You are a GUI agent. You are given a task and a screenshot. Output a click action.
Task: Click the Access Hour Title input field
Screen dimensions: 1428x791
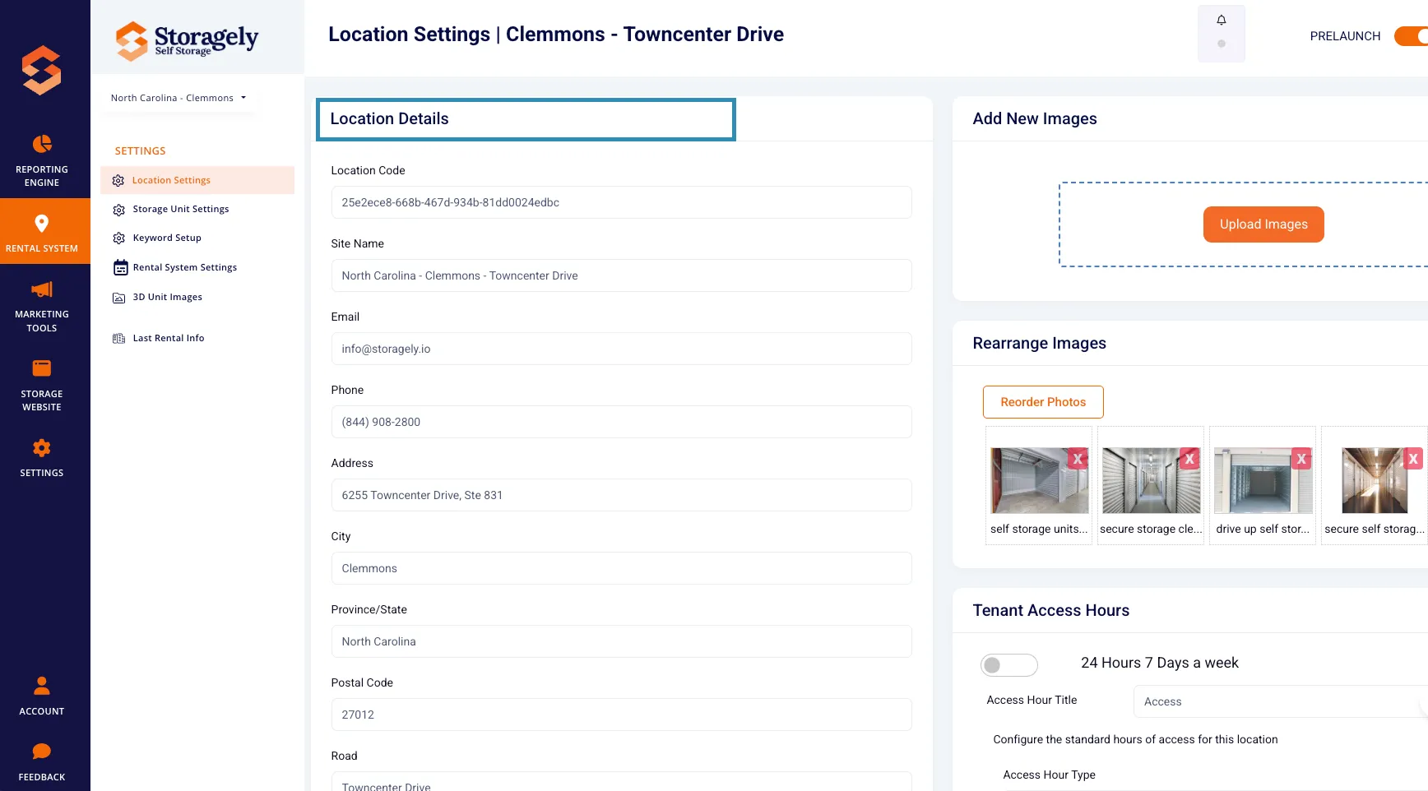tap(1281, 701)
